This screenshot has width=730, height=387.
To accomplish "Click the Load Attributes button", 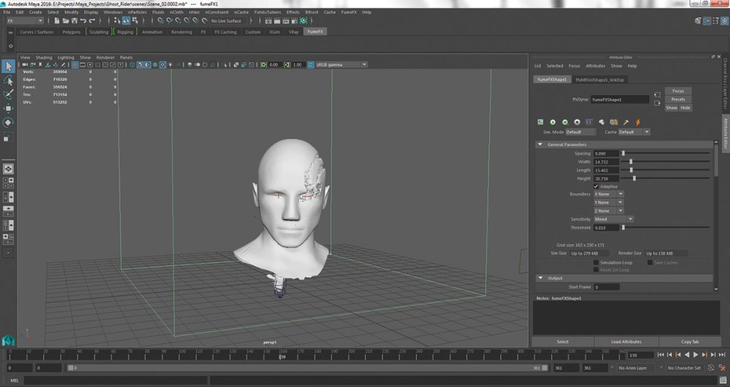I will 626,342.
